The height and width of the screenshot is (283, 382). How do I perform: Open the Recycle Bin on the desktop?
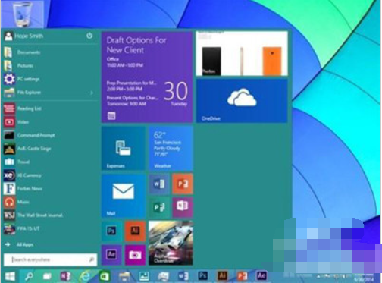point(22,14)
